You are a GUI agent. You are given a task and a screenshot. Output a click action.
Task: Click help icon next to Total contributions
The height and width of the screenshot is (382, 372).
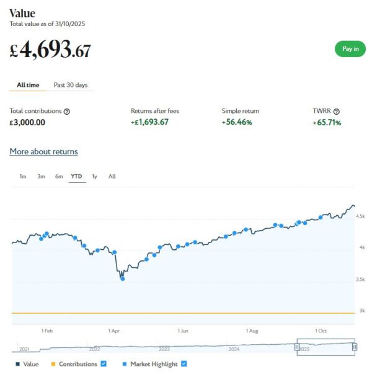[67, 111]
